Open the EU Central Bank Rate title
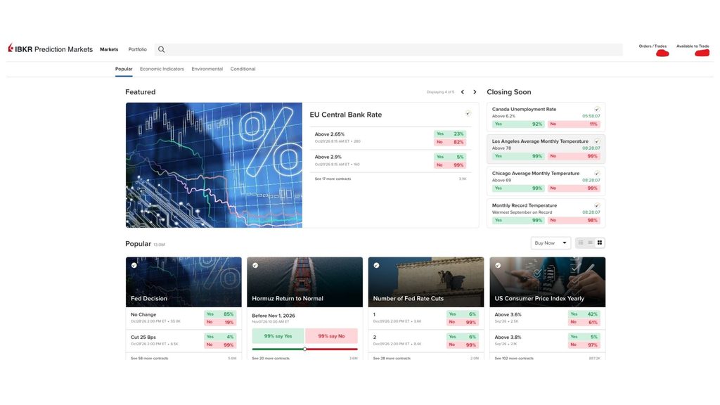The width and height of the screenshot is (720, 405). [346, 115]
